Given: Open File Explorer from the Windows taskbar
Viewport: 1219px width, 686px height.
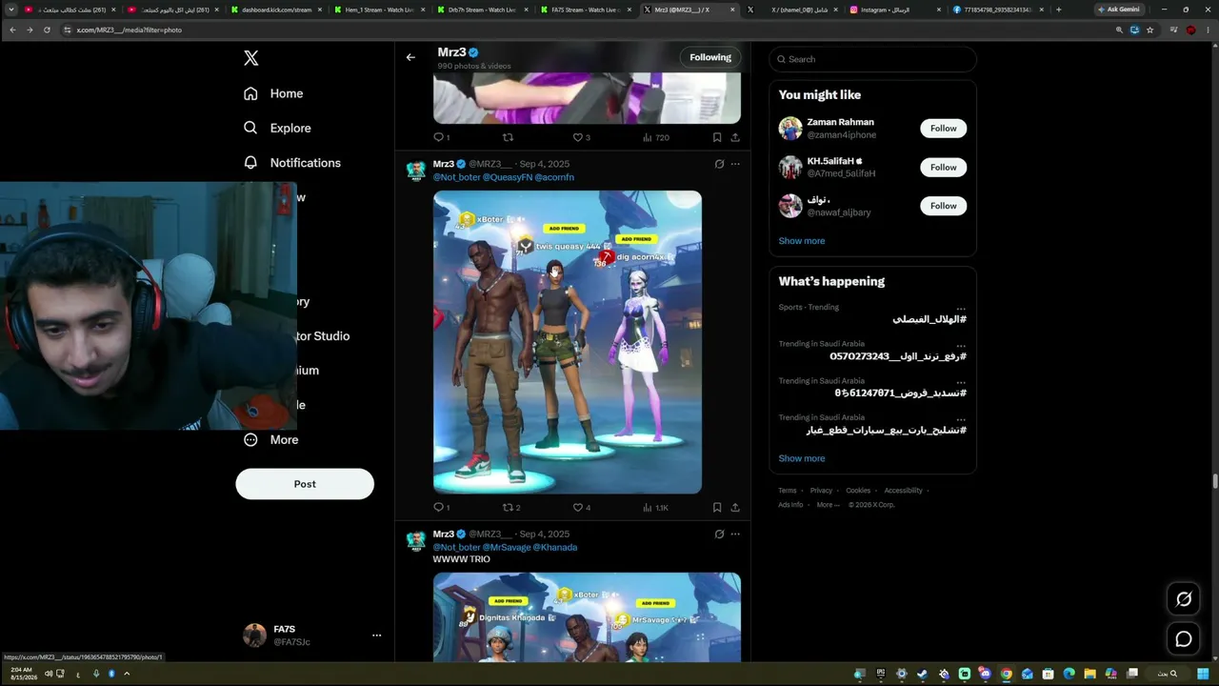Looking at the screenshot, I should click(1090, 674).
